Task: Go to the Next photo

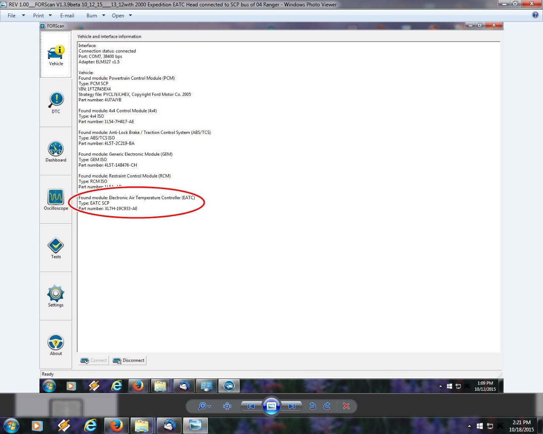Action: [291, 406]
